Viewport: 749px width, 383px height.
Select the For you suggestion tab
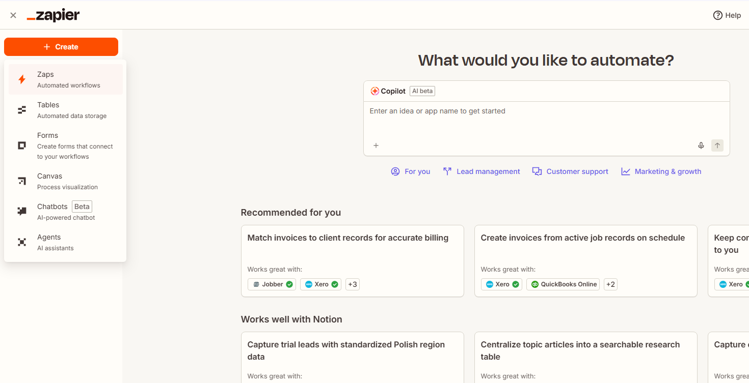tap(411, 171)
